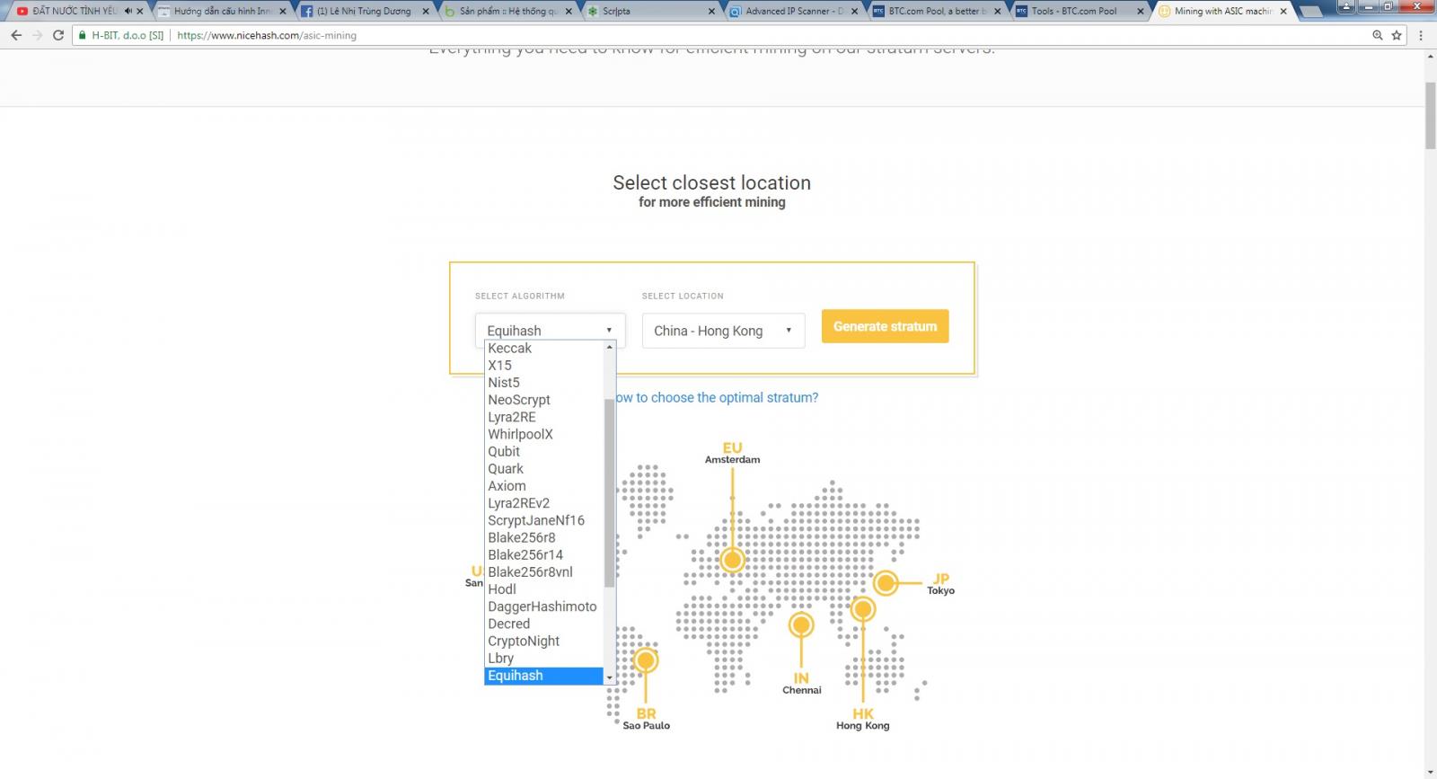The image size is (1437, 779).
Task: Open a new browser tab
Action: click(x=1311, y=11)
